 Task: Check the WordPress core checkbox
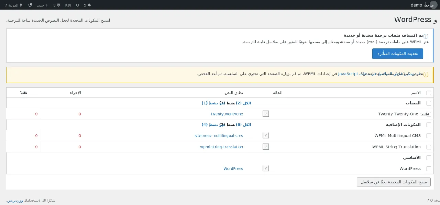(429, 169)
